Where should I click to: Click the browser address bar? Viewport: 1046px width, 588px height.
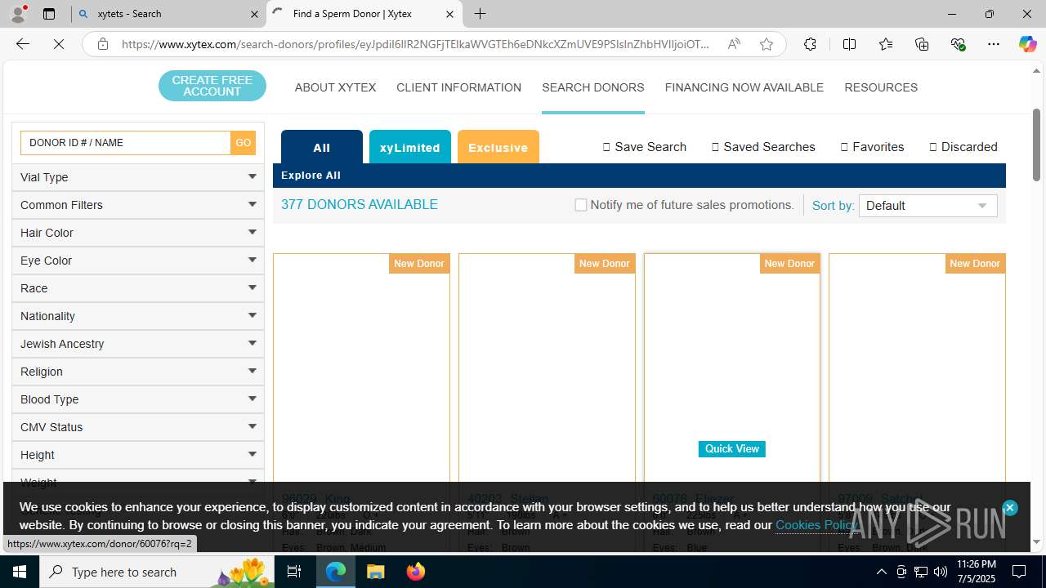[x=415, y=44]
